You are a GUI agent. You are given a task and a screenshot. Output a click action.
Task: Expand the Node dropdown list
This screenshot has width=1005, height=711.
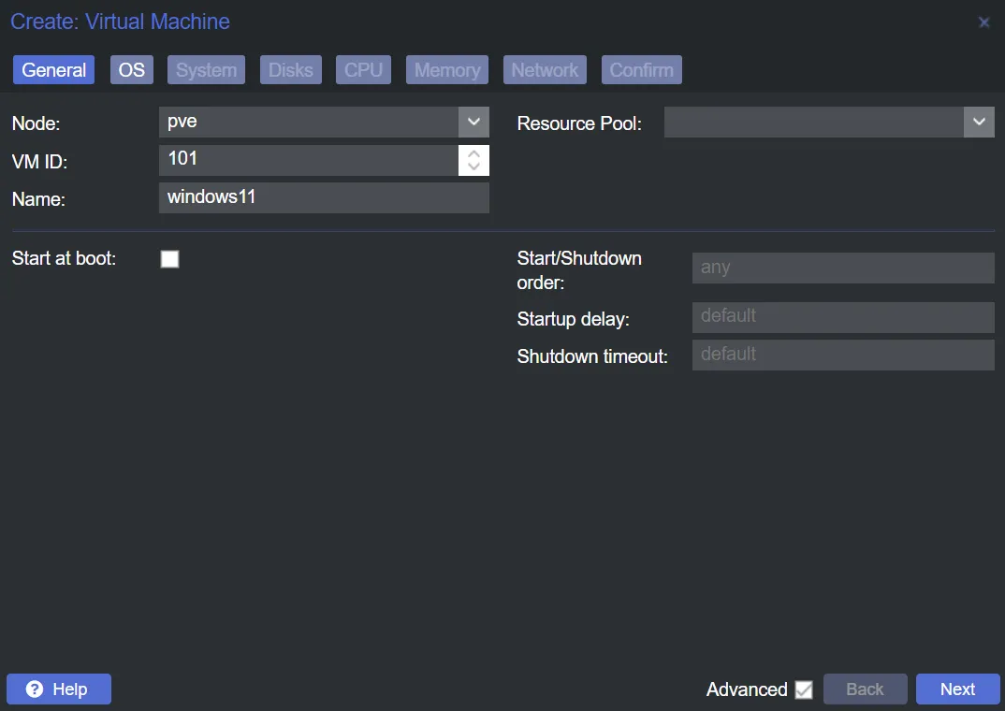coord(473,122)
